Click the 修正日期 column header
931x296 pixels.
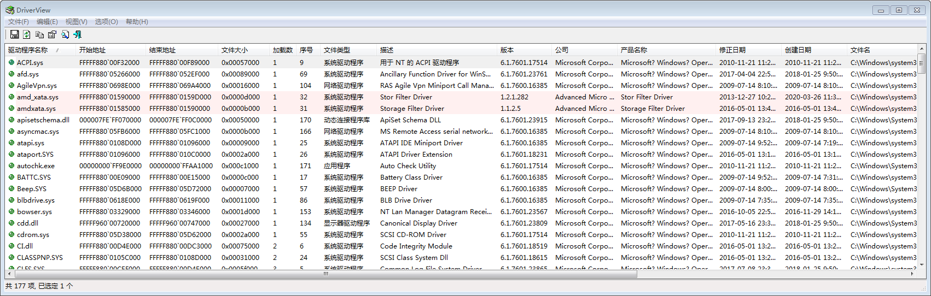(x=732, y=50)
